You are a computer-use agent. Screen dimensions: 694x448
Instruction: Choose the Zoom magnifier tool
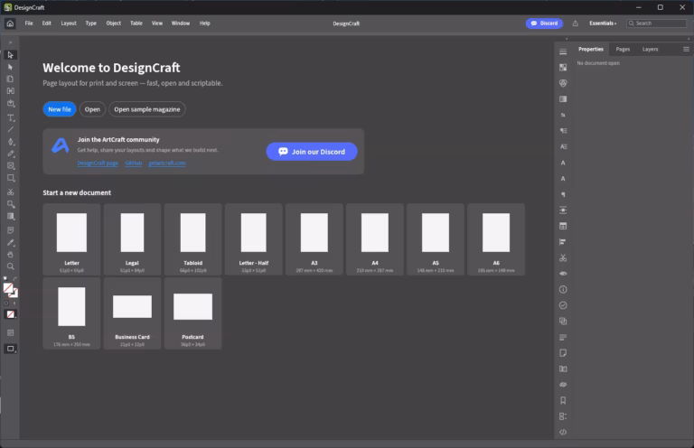click(x=10, y=266)
